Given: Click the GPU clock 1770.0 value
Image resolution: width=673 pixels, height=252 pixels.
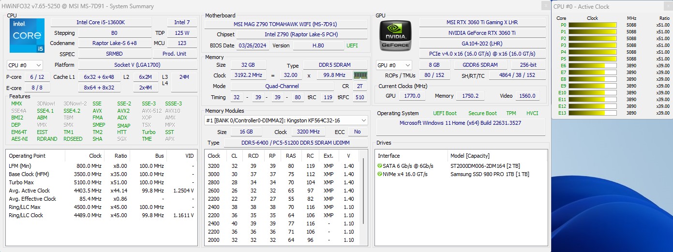Looking at the screenshot, I should coord(412,96).
